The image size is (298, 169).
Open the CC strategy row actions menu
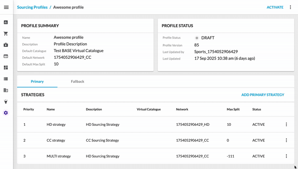[286, 140]
